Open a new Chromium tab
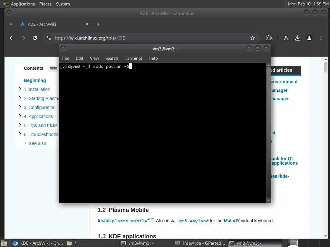This screenshot has width=330, height=247. [98, 24]
